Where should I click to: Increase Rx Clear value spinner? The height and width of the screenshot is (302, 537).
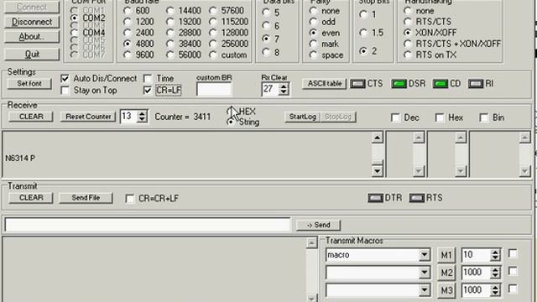[284, 86]
